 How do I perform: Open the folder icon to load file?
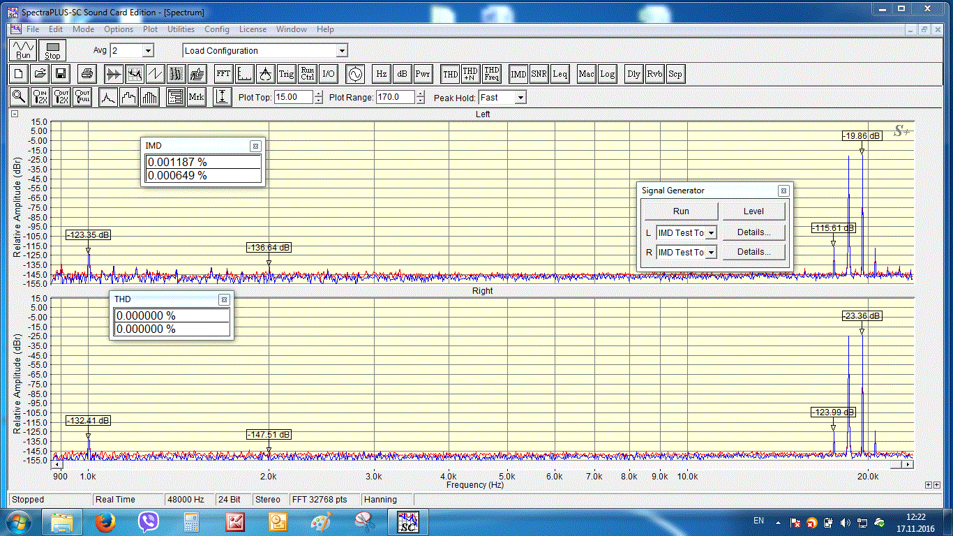[x=40, y=74]
